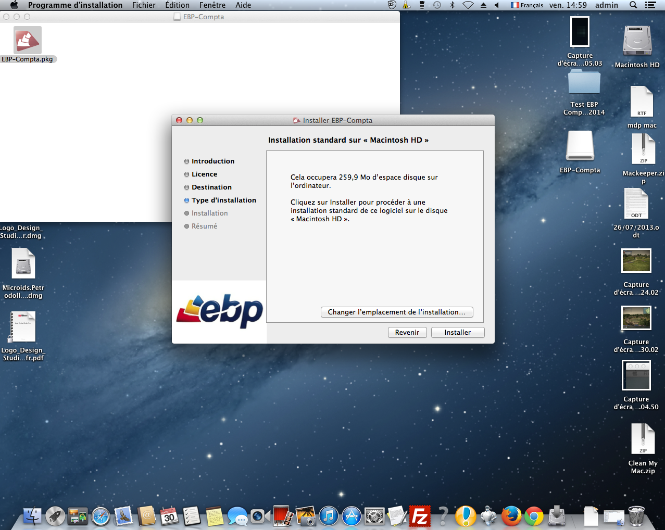Image resolution: width=665 pixels, height=530 pixels.
Task: Launch Google Chrome from the Dock
Action: 534,516
